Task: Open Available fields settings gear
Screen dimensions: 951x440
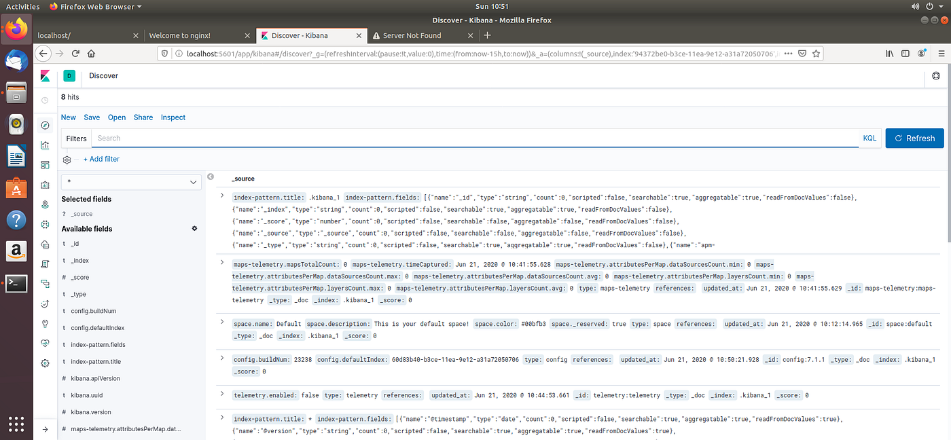Action: coord(194,229)
